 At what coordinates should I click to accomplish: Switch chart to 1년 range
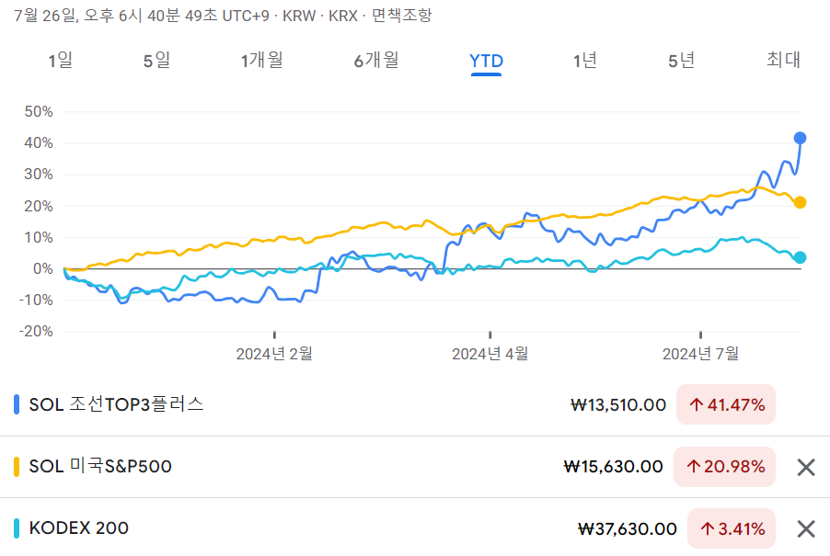tap(585, 61)
